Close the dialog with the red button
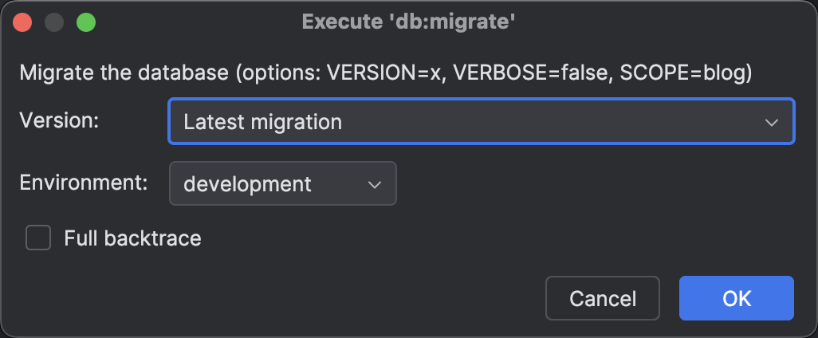The width and height of the screenshot is (818, 338). pos(23,22)
